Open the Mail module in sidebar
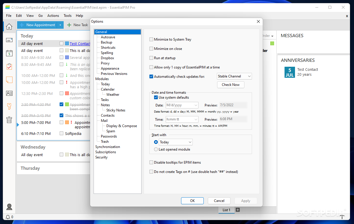This screenshot has width=354, height=224. (x=9, y=40)
